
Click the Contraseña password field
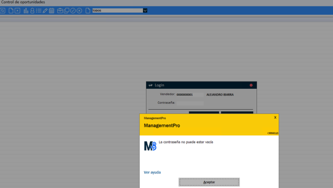tap(190, 103)
